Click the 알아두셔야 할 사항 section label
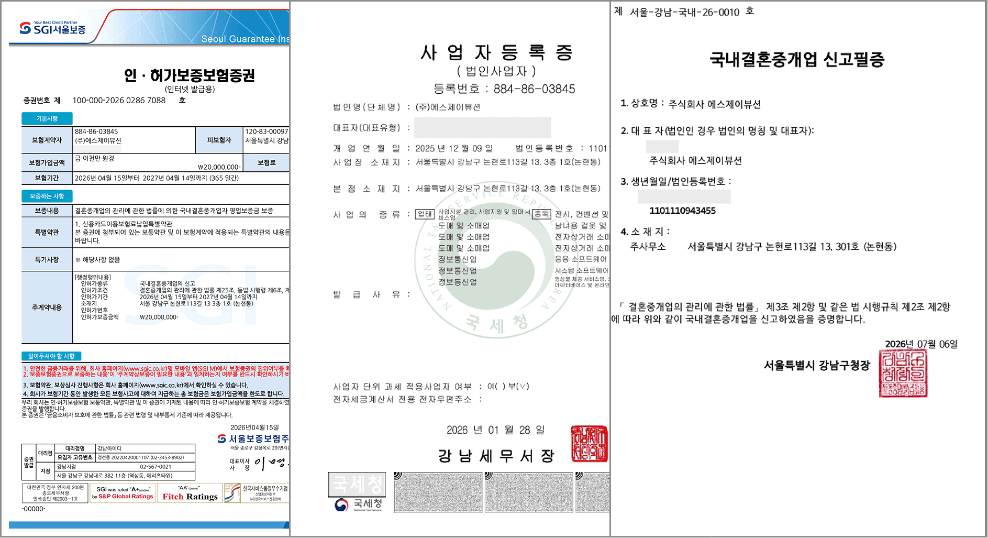988x538 pixels. (51, 356)
